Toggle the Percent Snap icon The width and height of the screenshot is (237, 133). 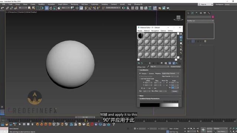click(94, 8)
